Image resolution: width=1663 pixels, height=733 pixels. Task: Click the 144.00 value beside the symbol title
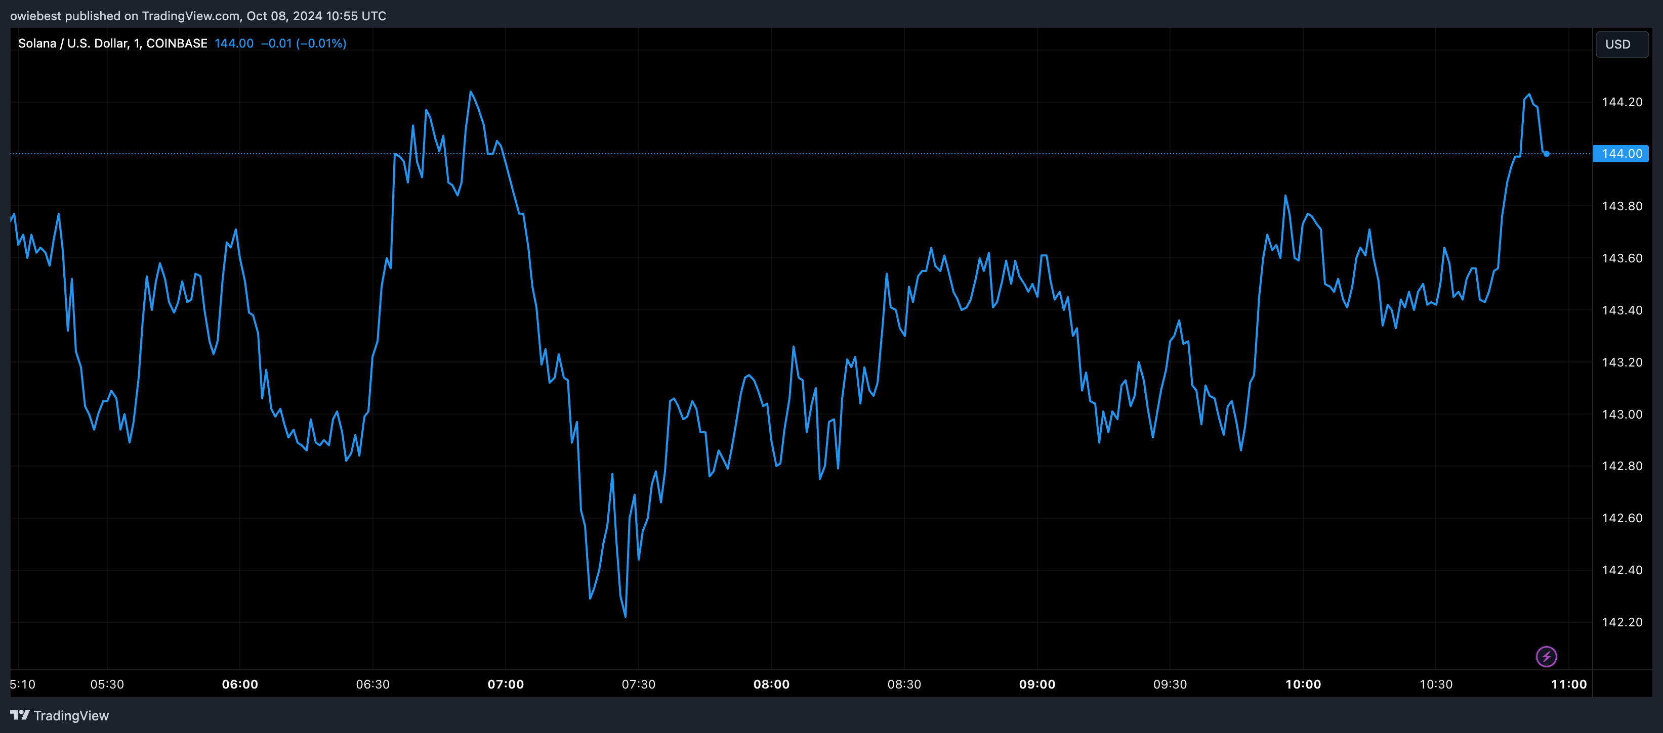coord(234,43)
